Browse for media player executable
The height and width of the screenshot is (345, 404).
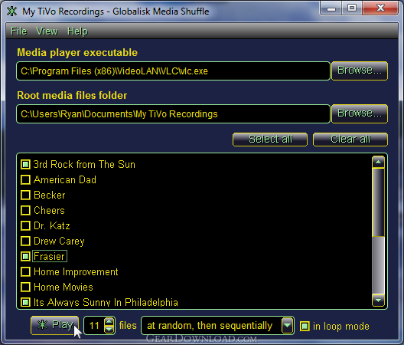click(x=360, y=71)
